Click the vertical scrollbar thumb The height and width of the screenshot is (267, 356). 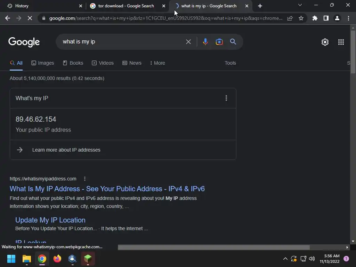(353, 52)
